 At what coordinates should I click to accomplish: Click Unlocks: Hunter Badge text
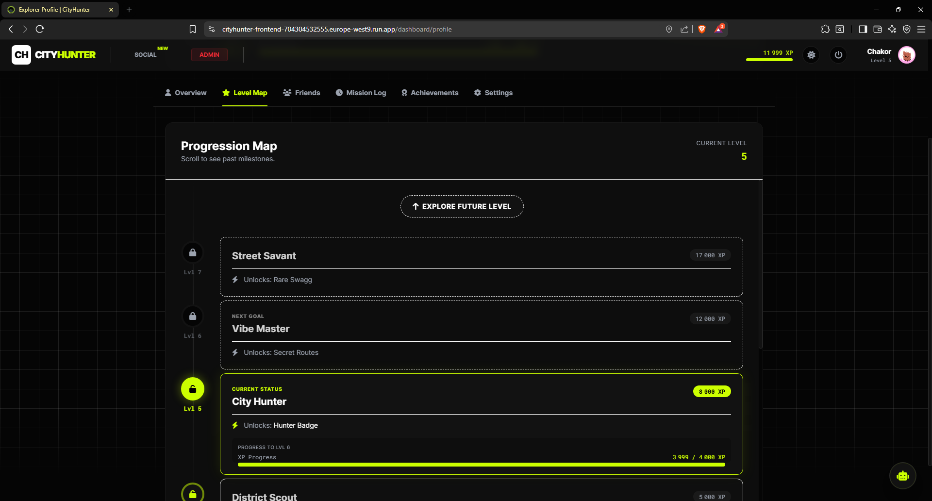(x=281, y=425)
